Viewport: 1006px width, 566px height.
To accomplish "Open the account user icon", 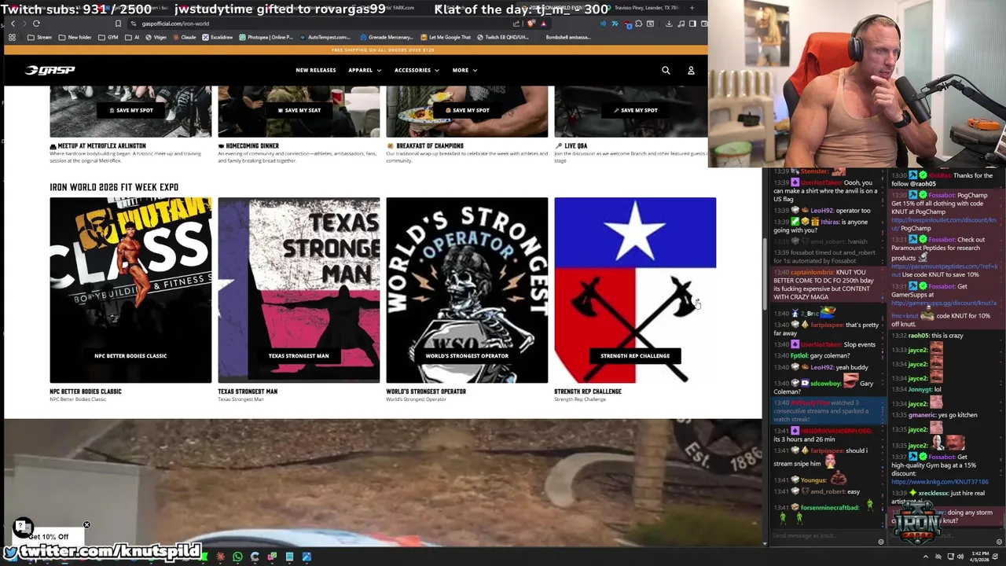I will coord(691,70).
